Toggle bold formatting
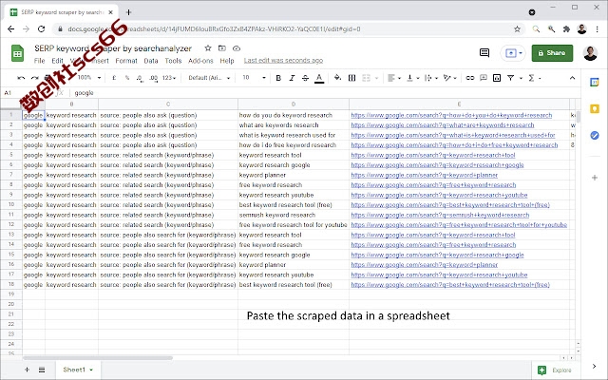 tap(278, 78)
